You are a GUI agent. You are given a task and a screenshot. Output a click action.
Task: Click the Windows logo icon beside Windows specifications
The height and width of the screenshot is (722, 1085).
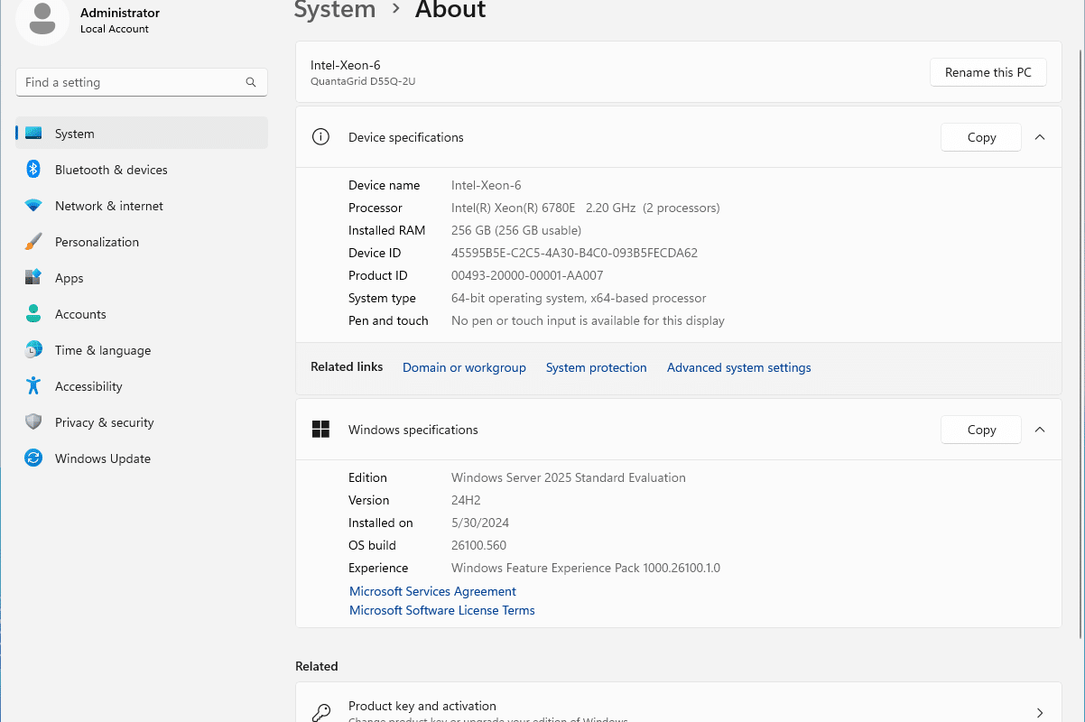[x=320, y=430]
